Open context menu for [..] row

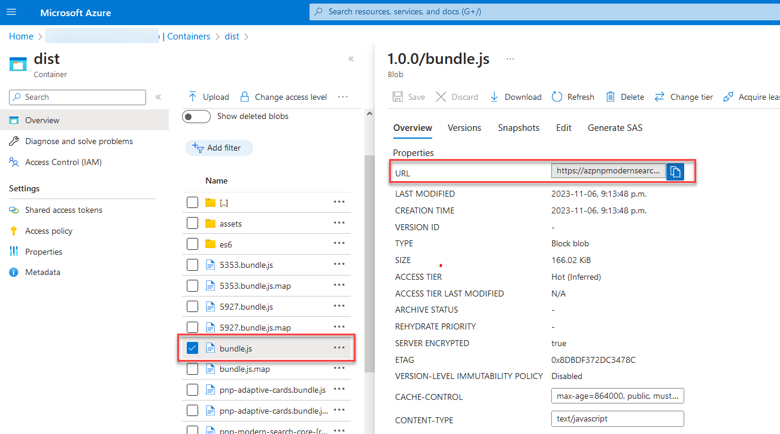pyautogui.click(x=339, y=202)
